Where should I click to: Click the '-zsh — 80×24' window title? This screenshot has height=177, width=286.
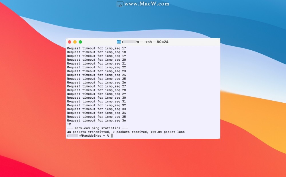pyautogui.click(x=156, y=42)
